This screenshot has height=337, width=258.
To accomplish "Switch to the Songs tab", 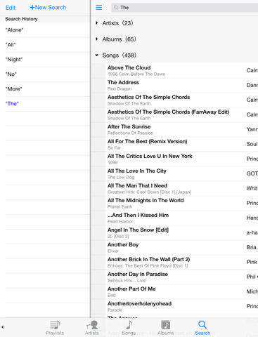I will 129,328.
